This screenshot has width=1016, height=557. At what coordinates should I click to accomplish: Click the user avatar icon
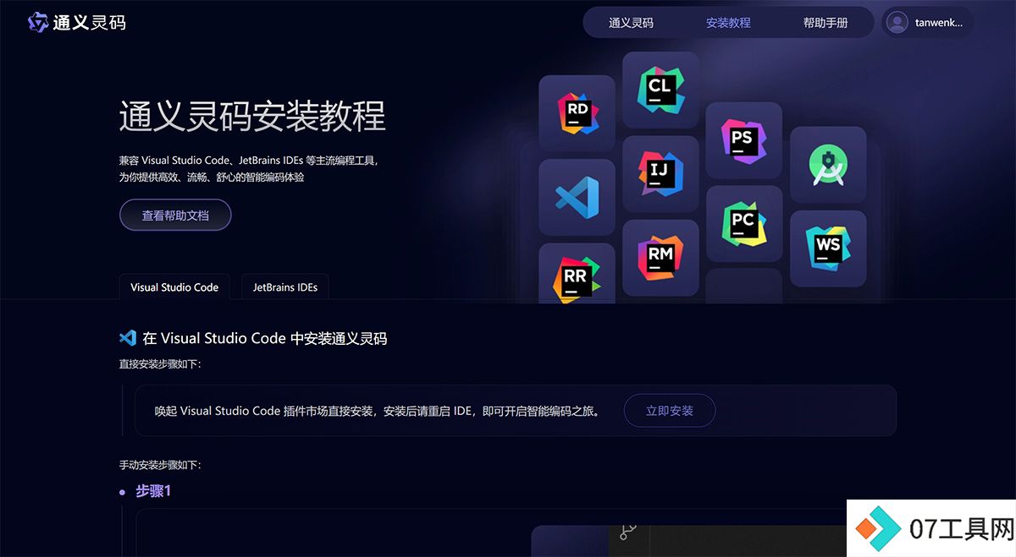[x=897, y=23]
